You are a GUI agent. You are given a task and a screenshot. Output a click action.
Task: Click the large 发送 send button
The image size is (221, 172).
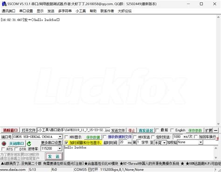tap(54, 156)
